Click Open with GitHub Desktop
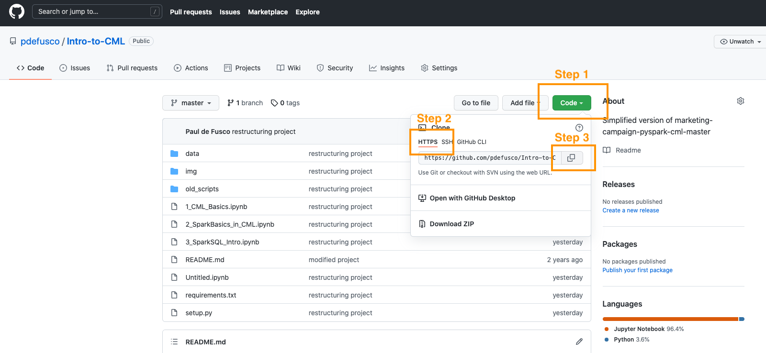This screenshot has width=766, height=353. tap(473, 198)
